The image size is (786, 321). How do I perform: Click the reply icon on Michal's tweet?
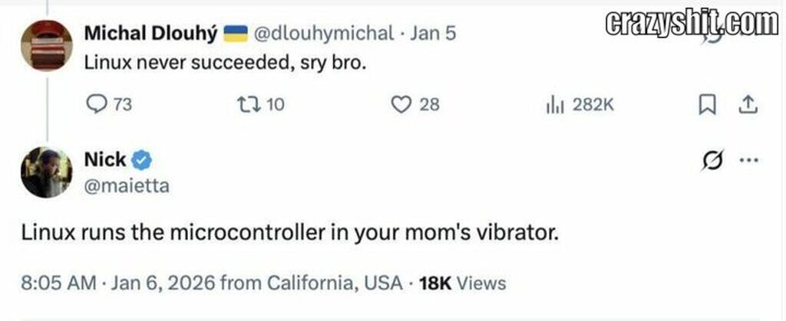pyautogui.click(x=96, y=104)
